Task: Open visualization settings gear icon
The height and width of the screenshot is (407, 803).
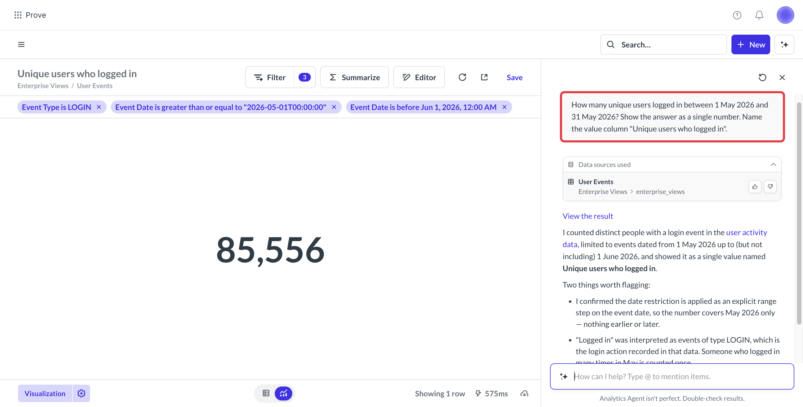Action: tap(81, 393)
